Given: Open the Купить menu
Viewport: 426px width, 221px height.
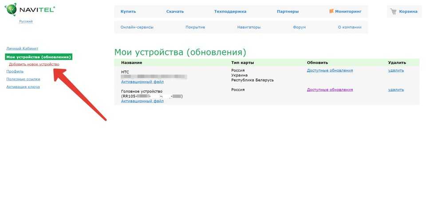Looking at the screenshot, I should 128,12.
